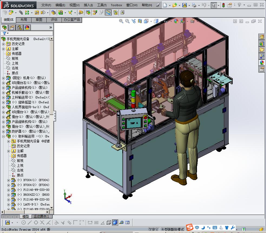Open the Options icon in top toolbar
This screenshot has width=266, height=233.
[229, 5]
